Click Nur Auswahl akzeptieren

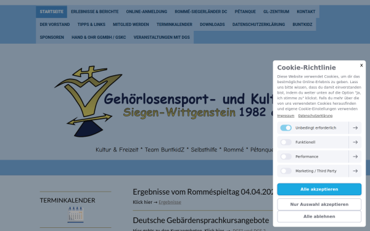(319, 205)
